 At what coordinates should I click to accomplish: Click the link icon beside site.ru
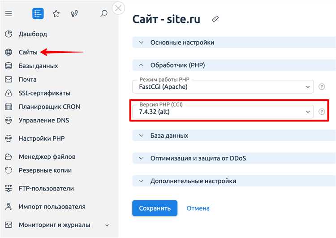coord(215,19)
